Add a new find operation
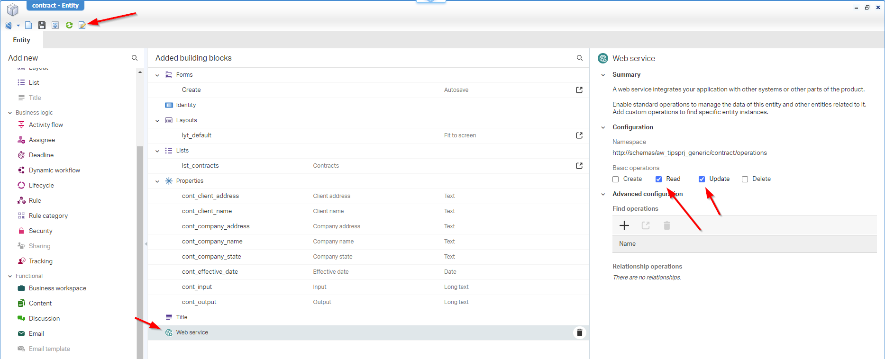Screen dimensions: 885x359 click(624, 225)
